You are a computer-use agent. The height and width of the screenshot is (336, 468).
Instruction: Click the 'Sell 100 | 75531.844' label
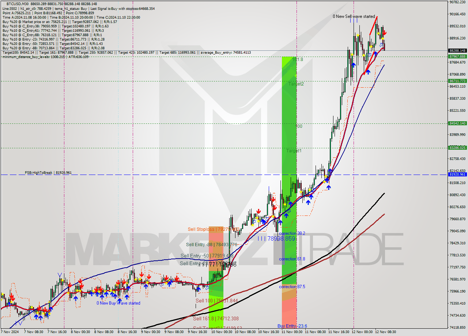(217, 301)
